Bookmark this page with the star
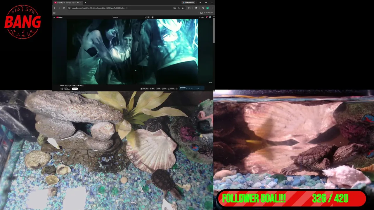Screen dimensions: 374x210 183,8
